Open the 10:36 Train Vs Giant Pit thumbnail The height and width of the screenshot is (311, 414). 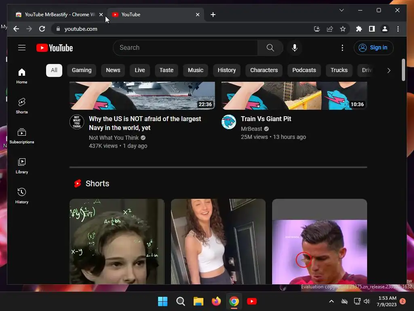coord(294,96)
